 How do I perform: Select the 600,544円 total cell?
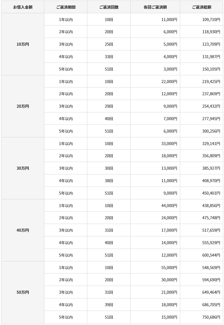click(211, 255)
